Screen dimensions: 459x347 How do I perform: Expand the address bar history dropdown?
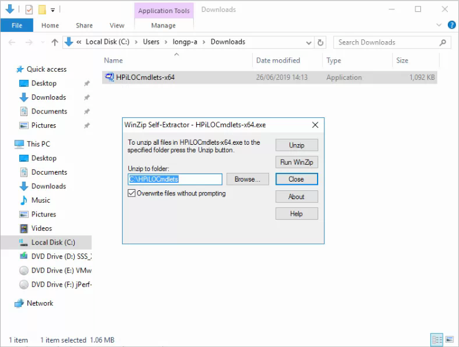point(308,43)
